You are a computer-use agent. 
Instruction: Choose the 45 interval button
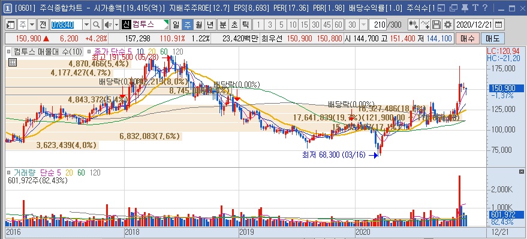click(327, 25)
